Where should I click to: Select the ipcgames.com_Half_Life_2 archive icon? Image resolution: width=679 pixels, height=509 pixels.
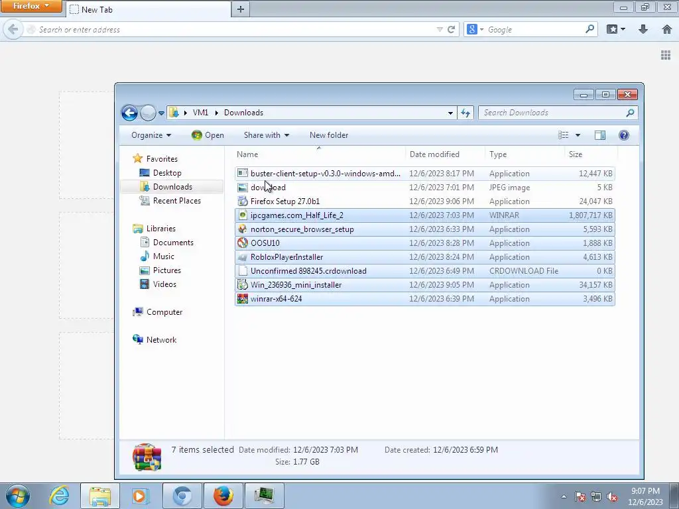click(x=243, y=215)
